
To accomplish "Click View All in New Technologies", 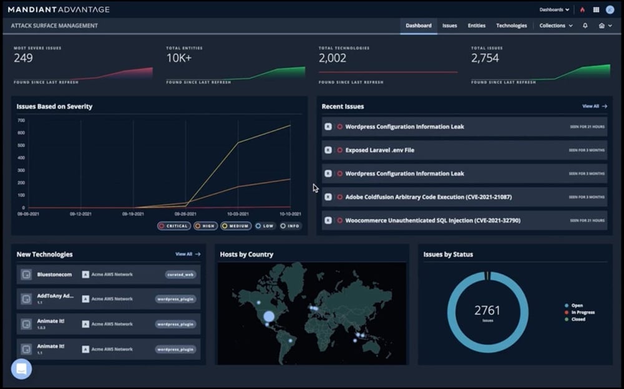I will coord(187,254).
